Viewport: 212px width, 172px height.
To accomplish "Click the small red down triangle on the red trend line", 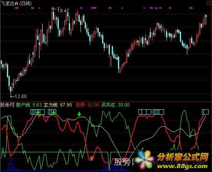I will 39,116.
